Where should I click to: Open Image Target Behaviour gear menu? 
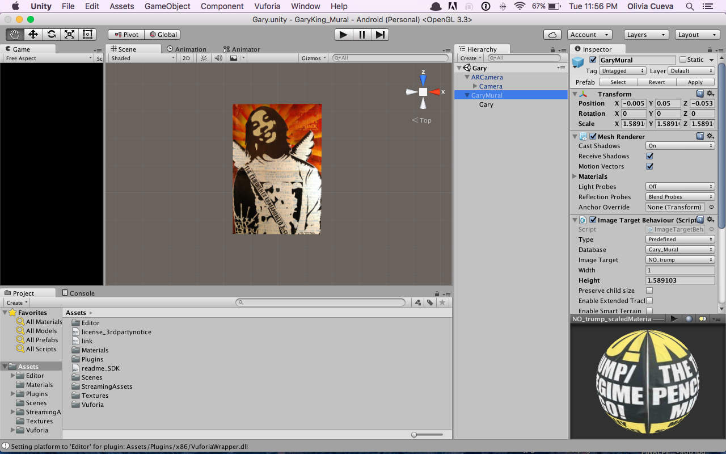(x=710, y=220)
